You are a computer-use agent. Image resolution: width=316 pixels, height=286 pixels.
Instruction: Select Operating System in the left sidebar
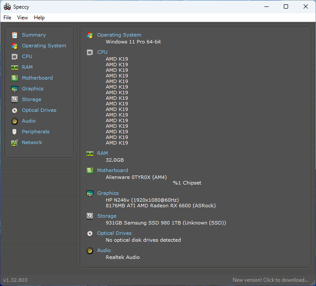point(44,46)
